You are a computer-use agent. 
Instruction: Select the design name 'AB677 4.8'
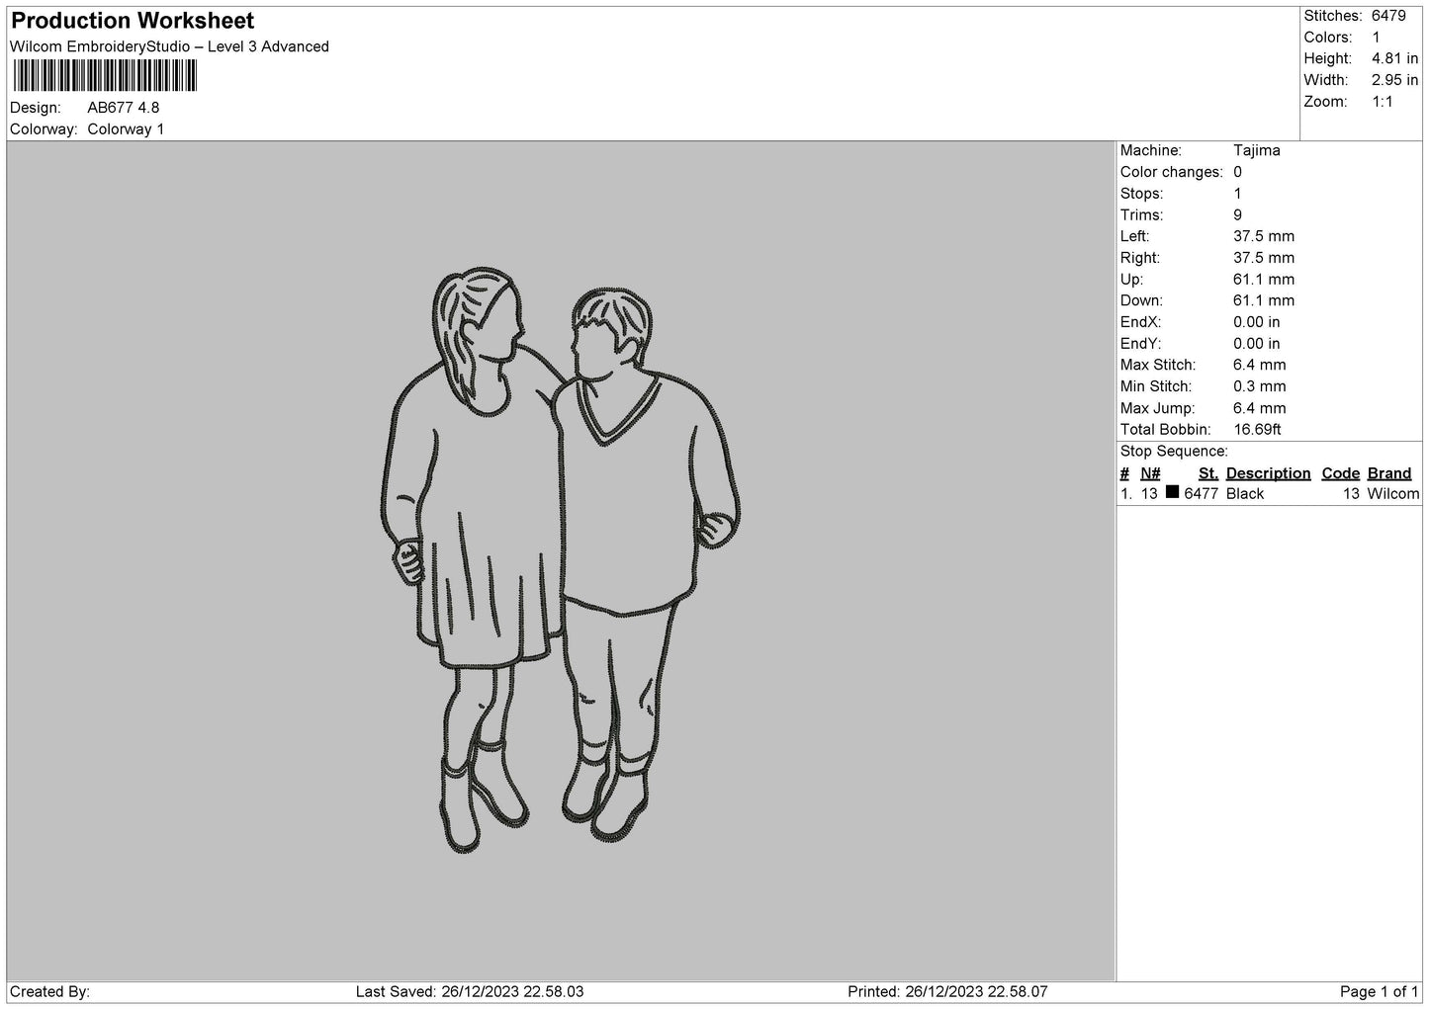(x=124, y=108)
